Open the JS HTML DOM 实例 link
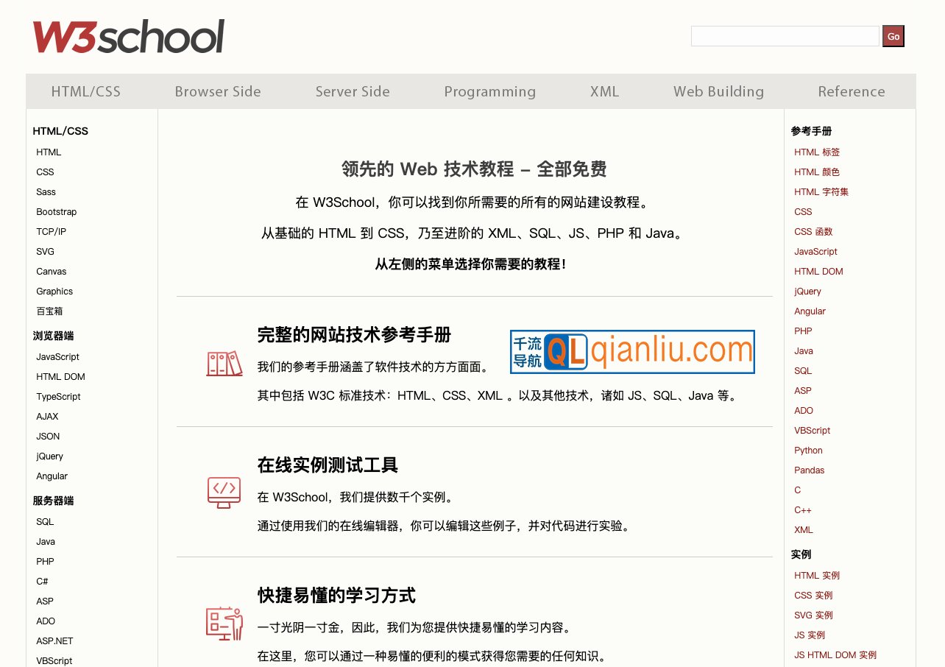The image size is (945, 667). point(835,654)
